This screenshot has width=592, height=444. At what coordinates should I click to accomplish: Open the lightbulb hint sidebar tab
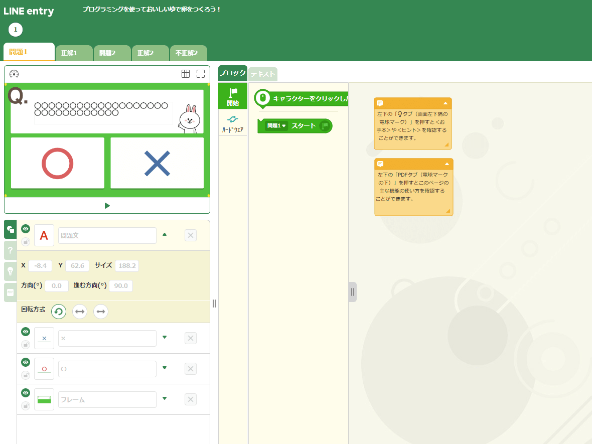tap(10, 271)
